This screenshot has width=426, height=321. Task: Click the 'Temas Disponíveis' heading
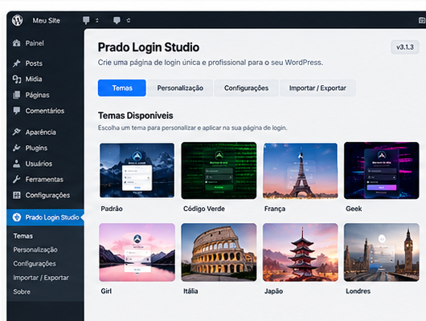tap(135, 116)
